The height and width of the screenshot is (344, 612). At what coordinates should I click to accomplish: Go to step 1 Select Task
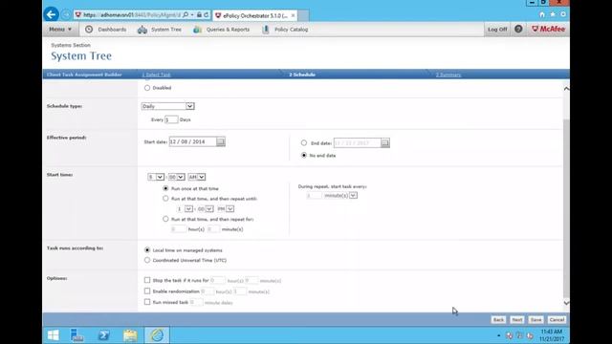(156, 75)
